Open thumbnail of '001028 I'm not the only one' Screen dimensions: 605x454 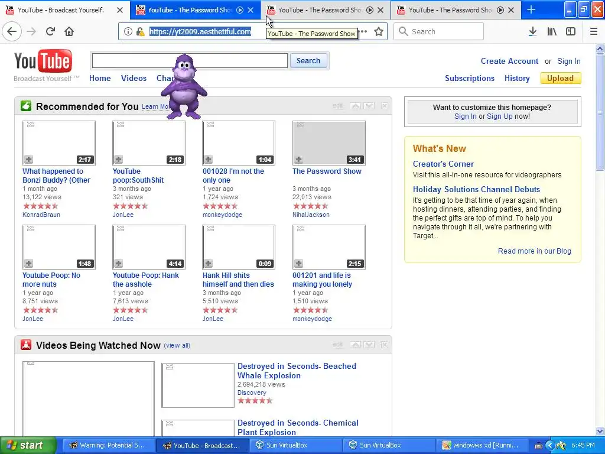click(239, 143)
